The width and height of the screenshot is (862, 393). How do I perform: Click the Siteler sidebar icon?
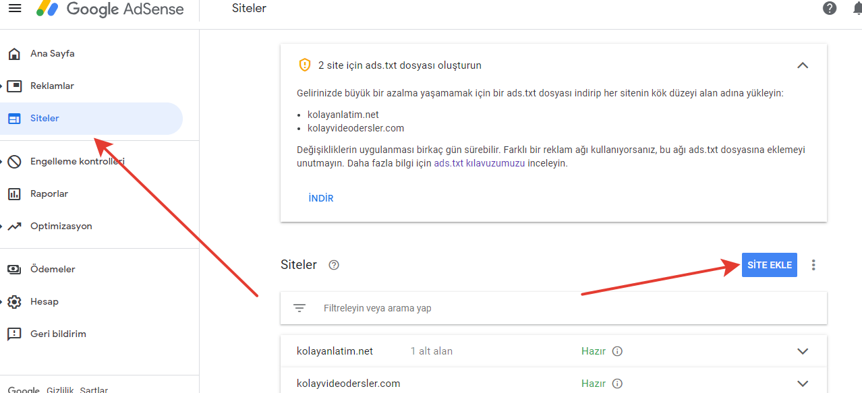pyautogui.click(x=14, y=118)
